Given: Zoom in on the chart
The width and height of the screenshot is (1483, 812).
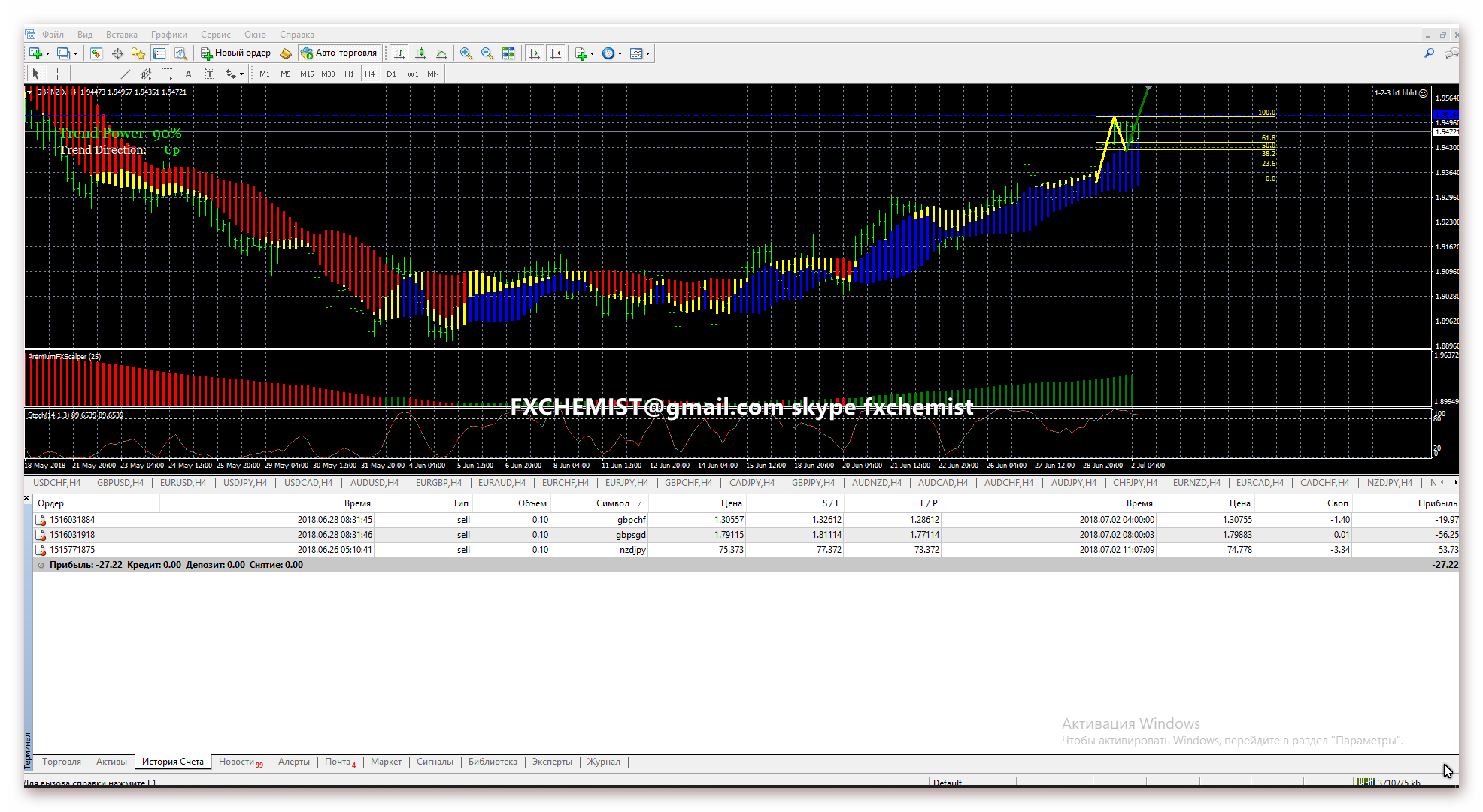Looking at the screenshot, I should [466, 53].
